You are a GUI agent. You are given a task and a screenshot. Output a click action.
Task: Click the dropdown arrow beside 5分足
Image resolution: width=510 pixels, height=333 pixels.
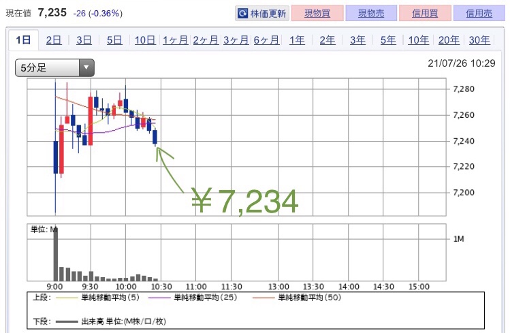86,67
